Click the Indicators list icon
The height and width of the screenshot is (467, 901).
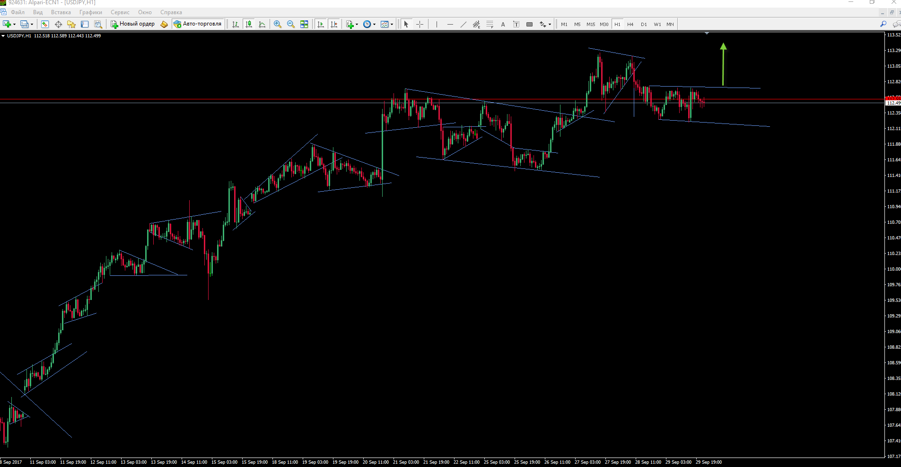(x=350, y=24)
